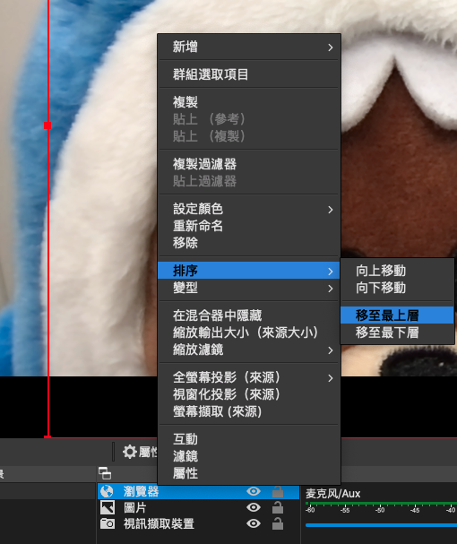The height and width of the screenshot is (544, 457).
Task: Toggle lock for 視訊擷取裝置 source
Action: point(277,523)
